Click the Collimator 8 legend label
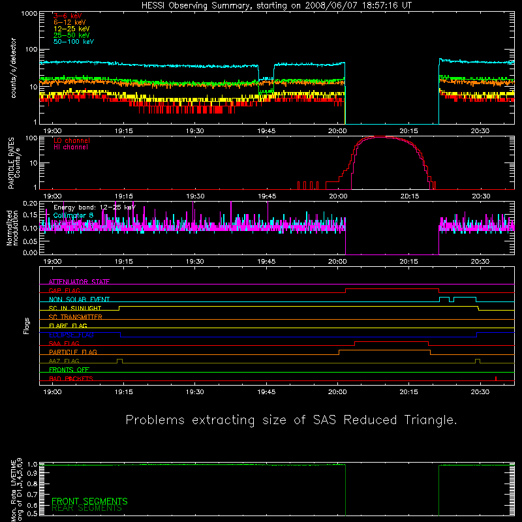Screen dimensions: 522x522 tap(73, 215)
